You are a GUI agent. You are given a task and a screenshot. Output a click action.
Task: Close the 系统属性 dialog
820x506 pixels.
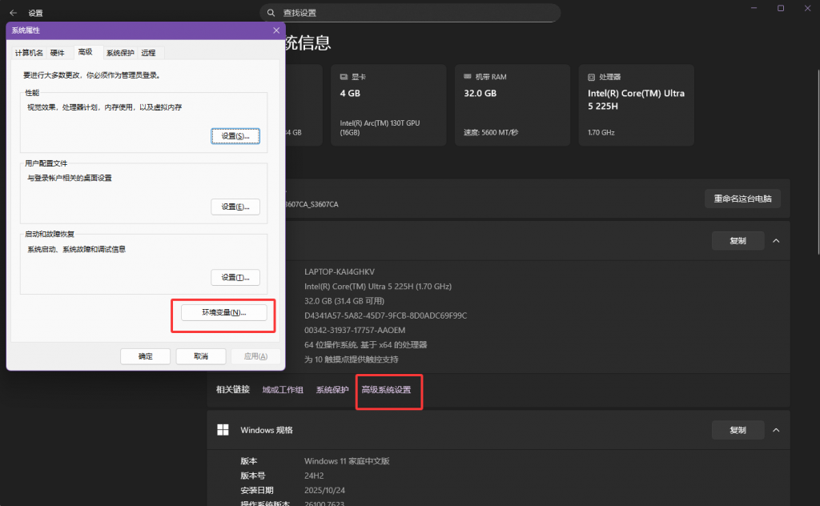coord(276,30)
